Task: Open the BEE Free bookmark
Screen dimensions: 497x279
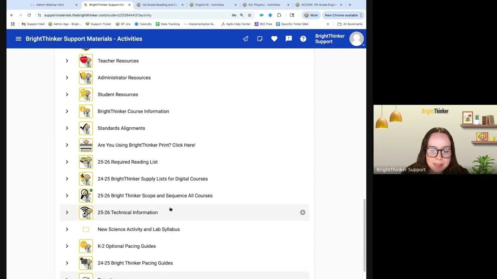Action: 263,24
